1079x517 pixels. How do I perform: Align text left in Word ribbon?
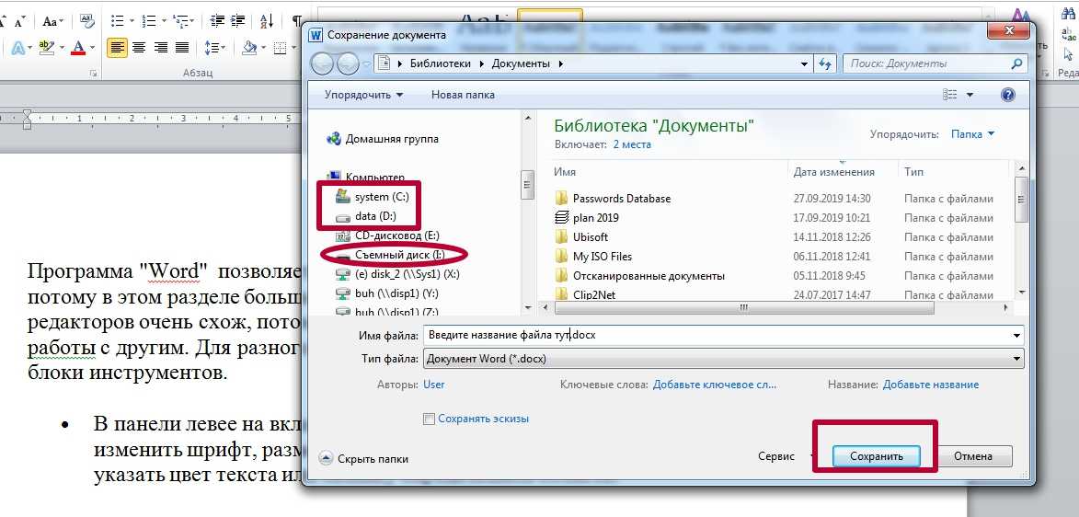pyautogui.click(x=117, y=48)
